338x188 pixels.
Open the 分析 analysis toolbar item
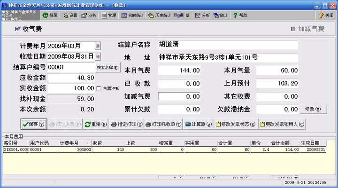[x=202, y=16]
